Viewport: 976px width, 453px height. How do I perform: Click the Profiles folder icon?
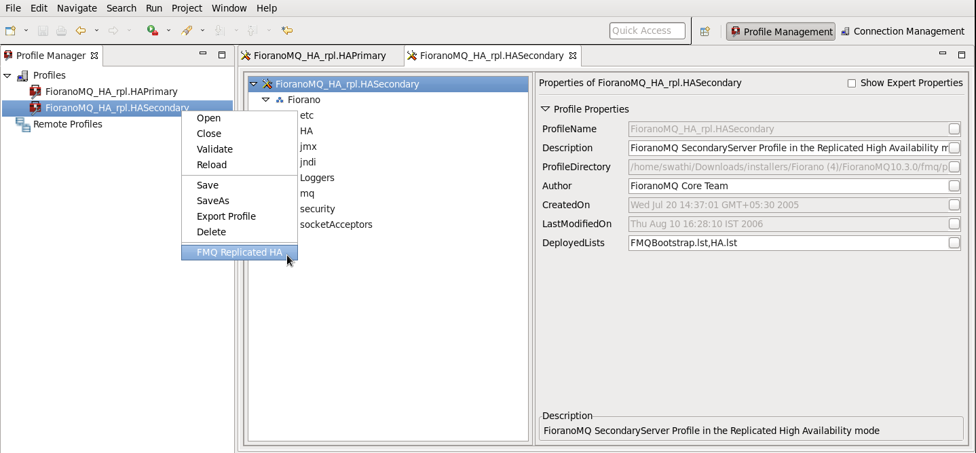coord(22,75)
